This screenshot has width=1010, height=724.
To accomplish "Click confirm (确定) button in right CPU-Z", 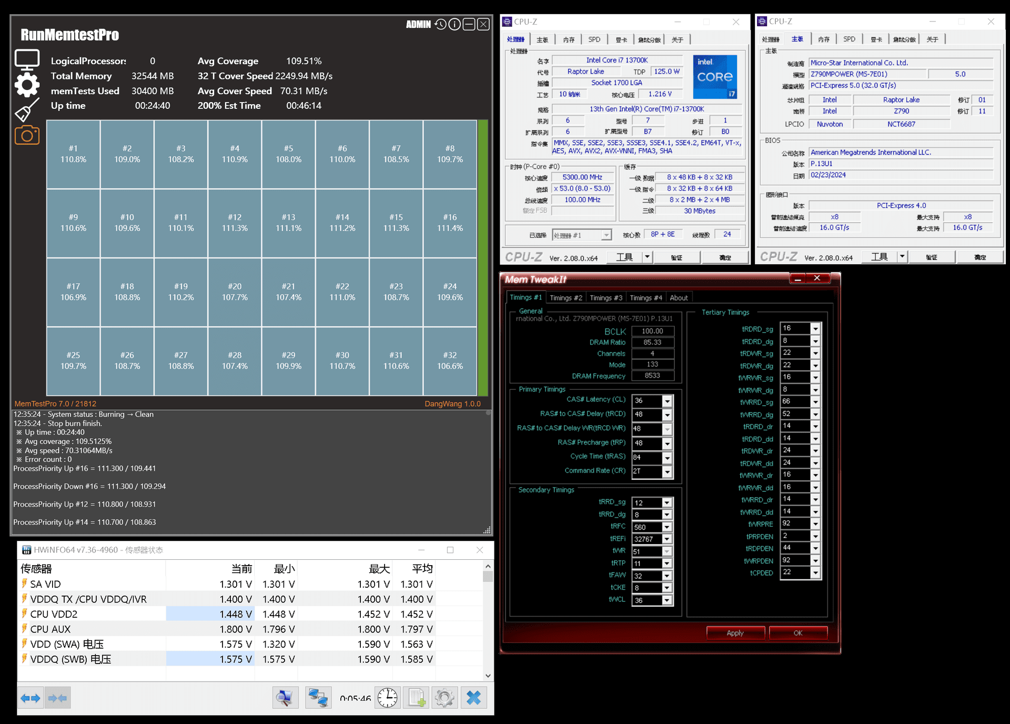I will point(980,257).
